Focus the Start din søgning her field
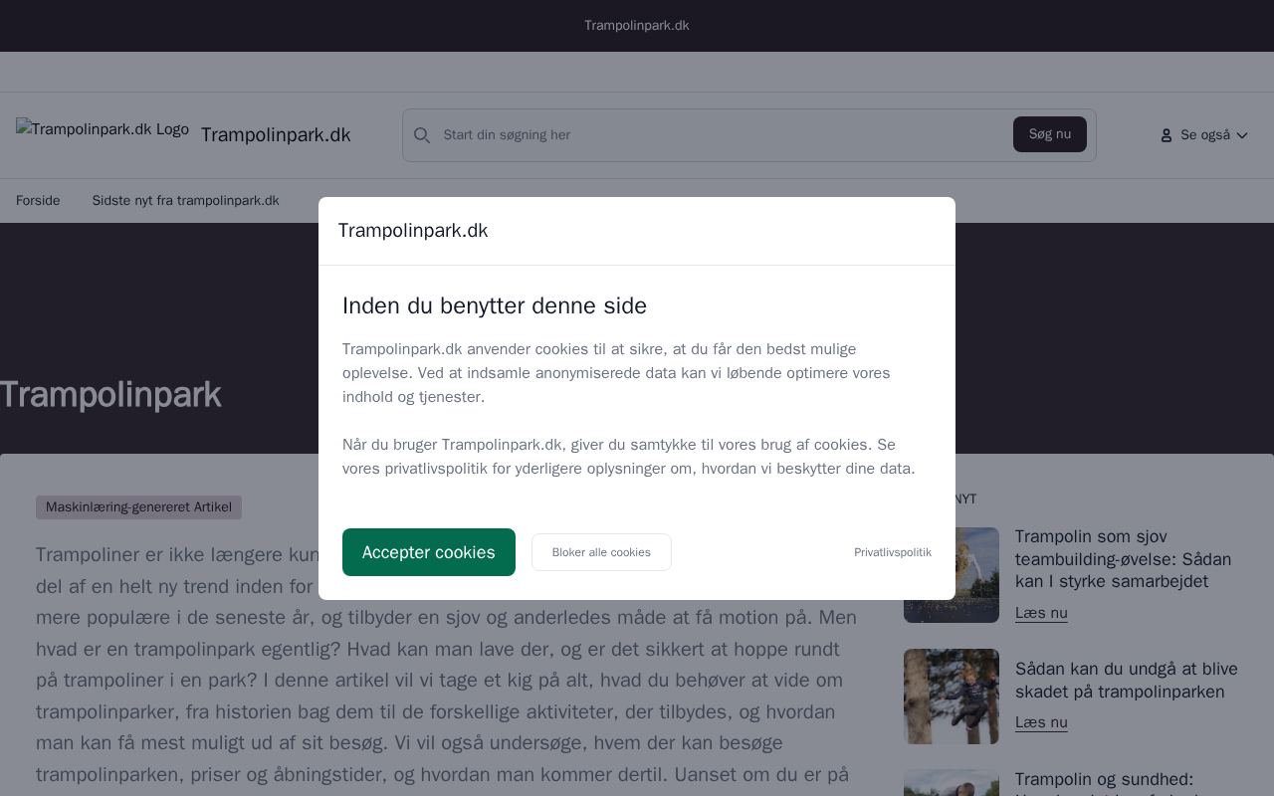This screenshot has width=1274, height=796. [722, 135]
